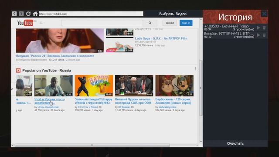Clear history with the Очистить button
The width and height of the screenshot is (279, 157).
click(x=235, y=143)
